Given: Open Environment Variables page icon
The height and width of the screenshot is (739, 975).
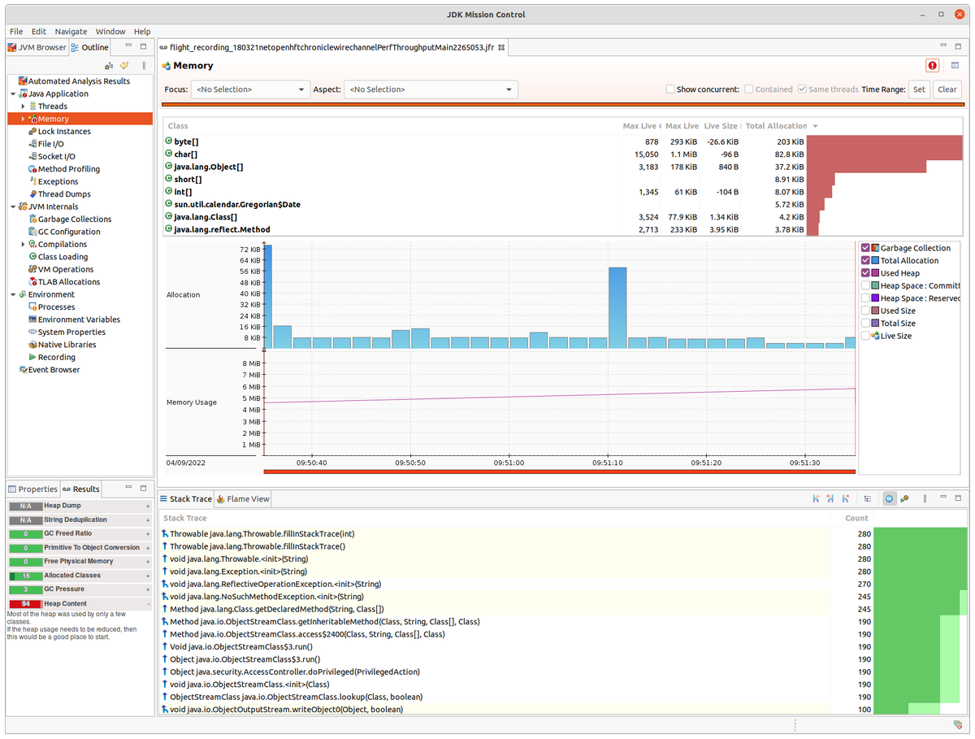Looking at the screenshot, I should coord(32,320).
